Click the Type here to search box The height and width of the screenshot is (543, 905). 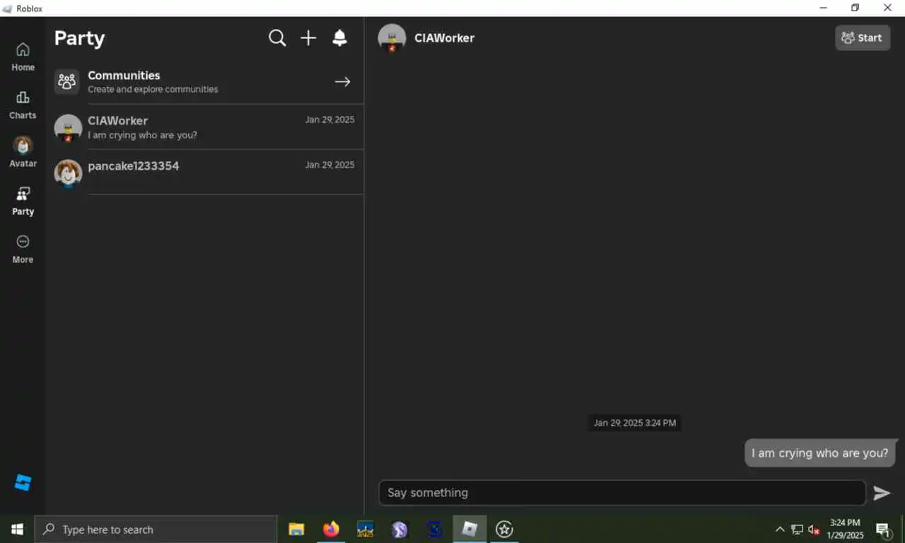156,530
